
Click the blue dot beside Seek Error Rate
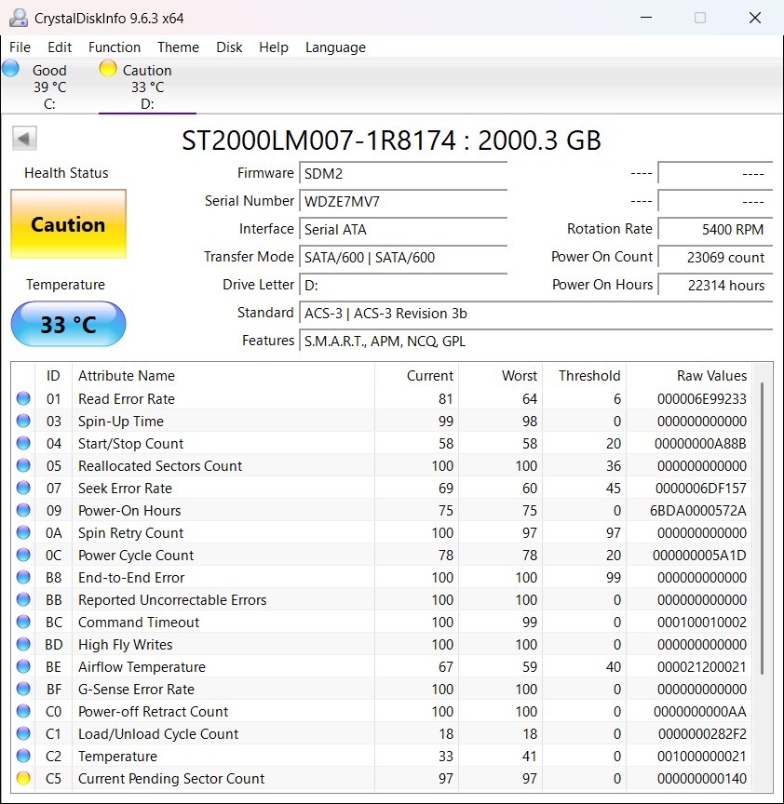(x=20, y=488)
